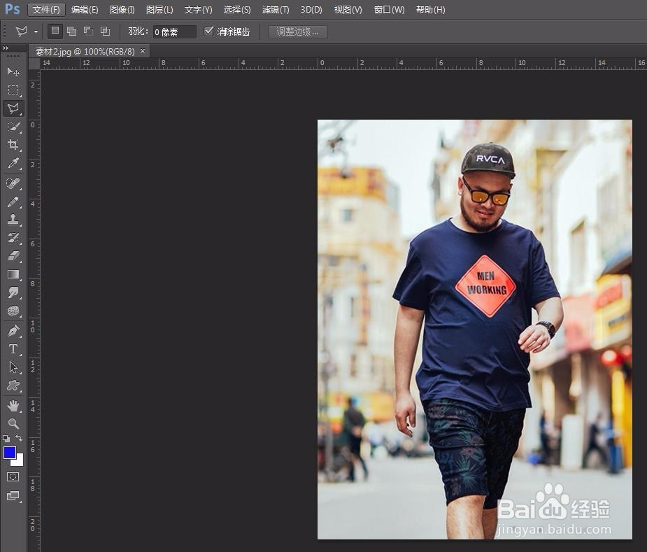Click the 调整边缘... button
The width and height of the screenshot is (647, 552).
pos(297,31)
